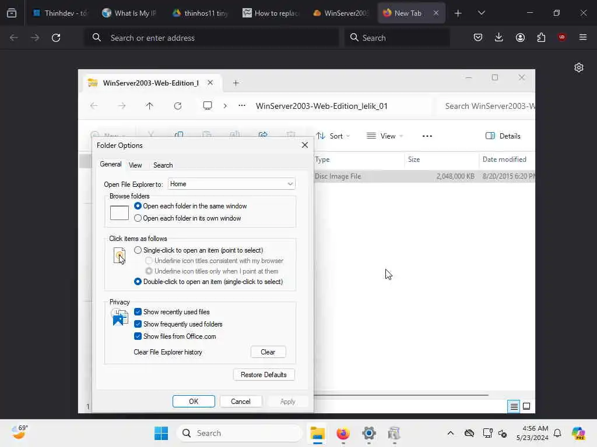597x447 pixels.
Task: Open the notifications bell
Action: (x=557, y=433)
